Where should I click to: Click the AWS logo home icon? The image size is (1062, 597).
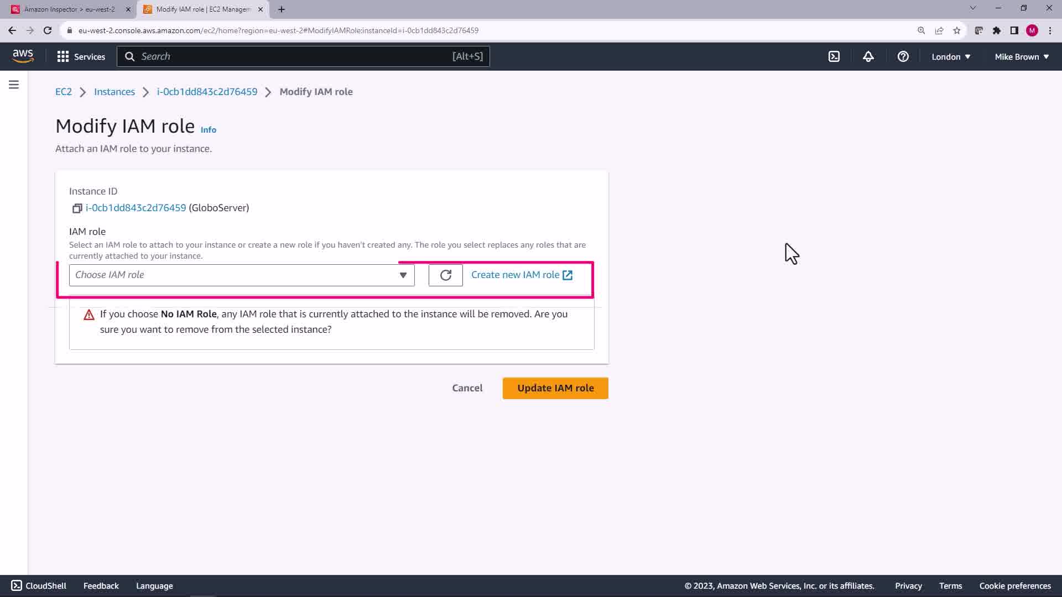click(x=23, y=56)
